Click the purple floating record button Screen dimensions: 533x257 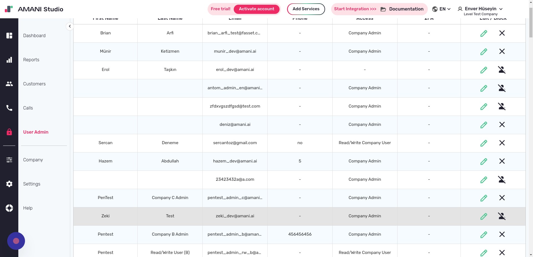(x=16, y=241)
